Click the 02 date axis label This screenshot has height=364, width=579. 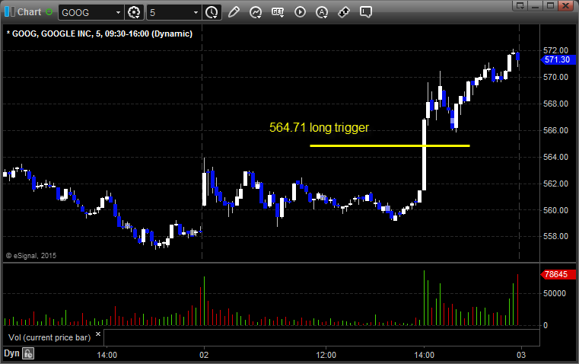pyautogui.click(x=204, y=355)
